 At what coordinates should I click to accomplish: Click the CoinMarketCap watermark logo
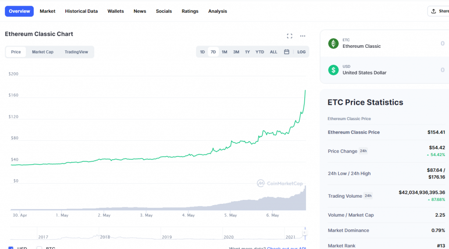point(280,183)
